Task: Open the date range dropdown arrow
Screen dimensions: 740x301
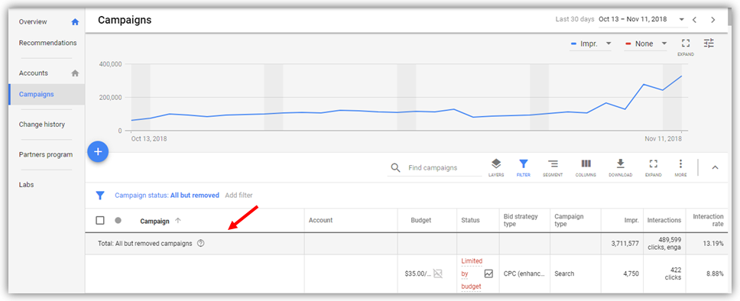Action: click(681, 20)
